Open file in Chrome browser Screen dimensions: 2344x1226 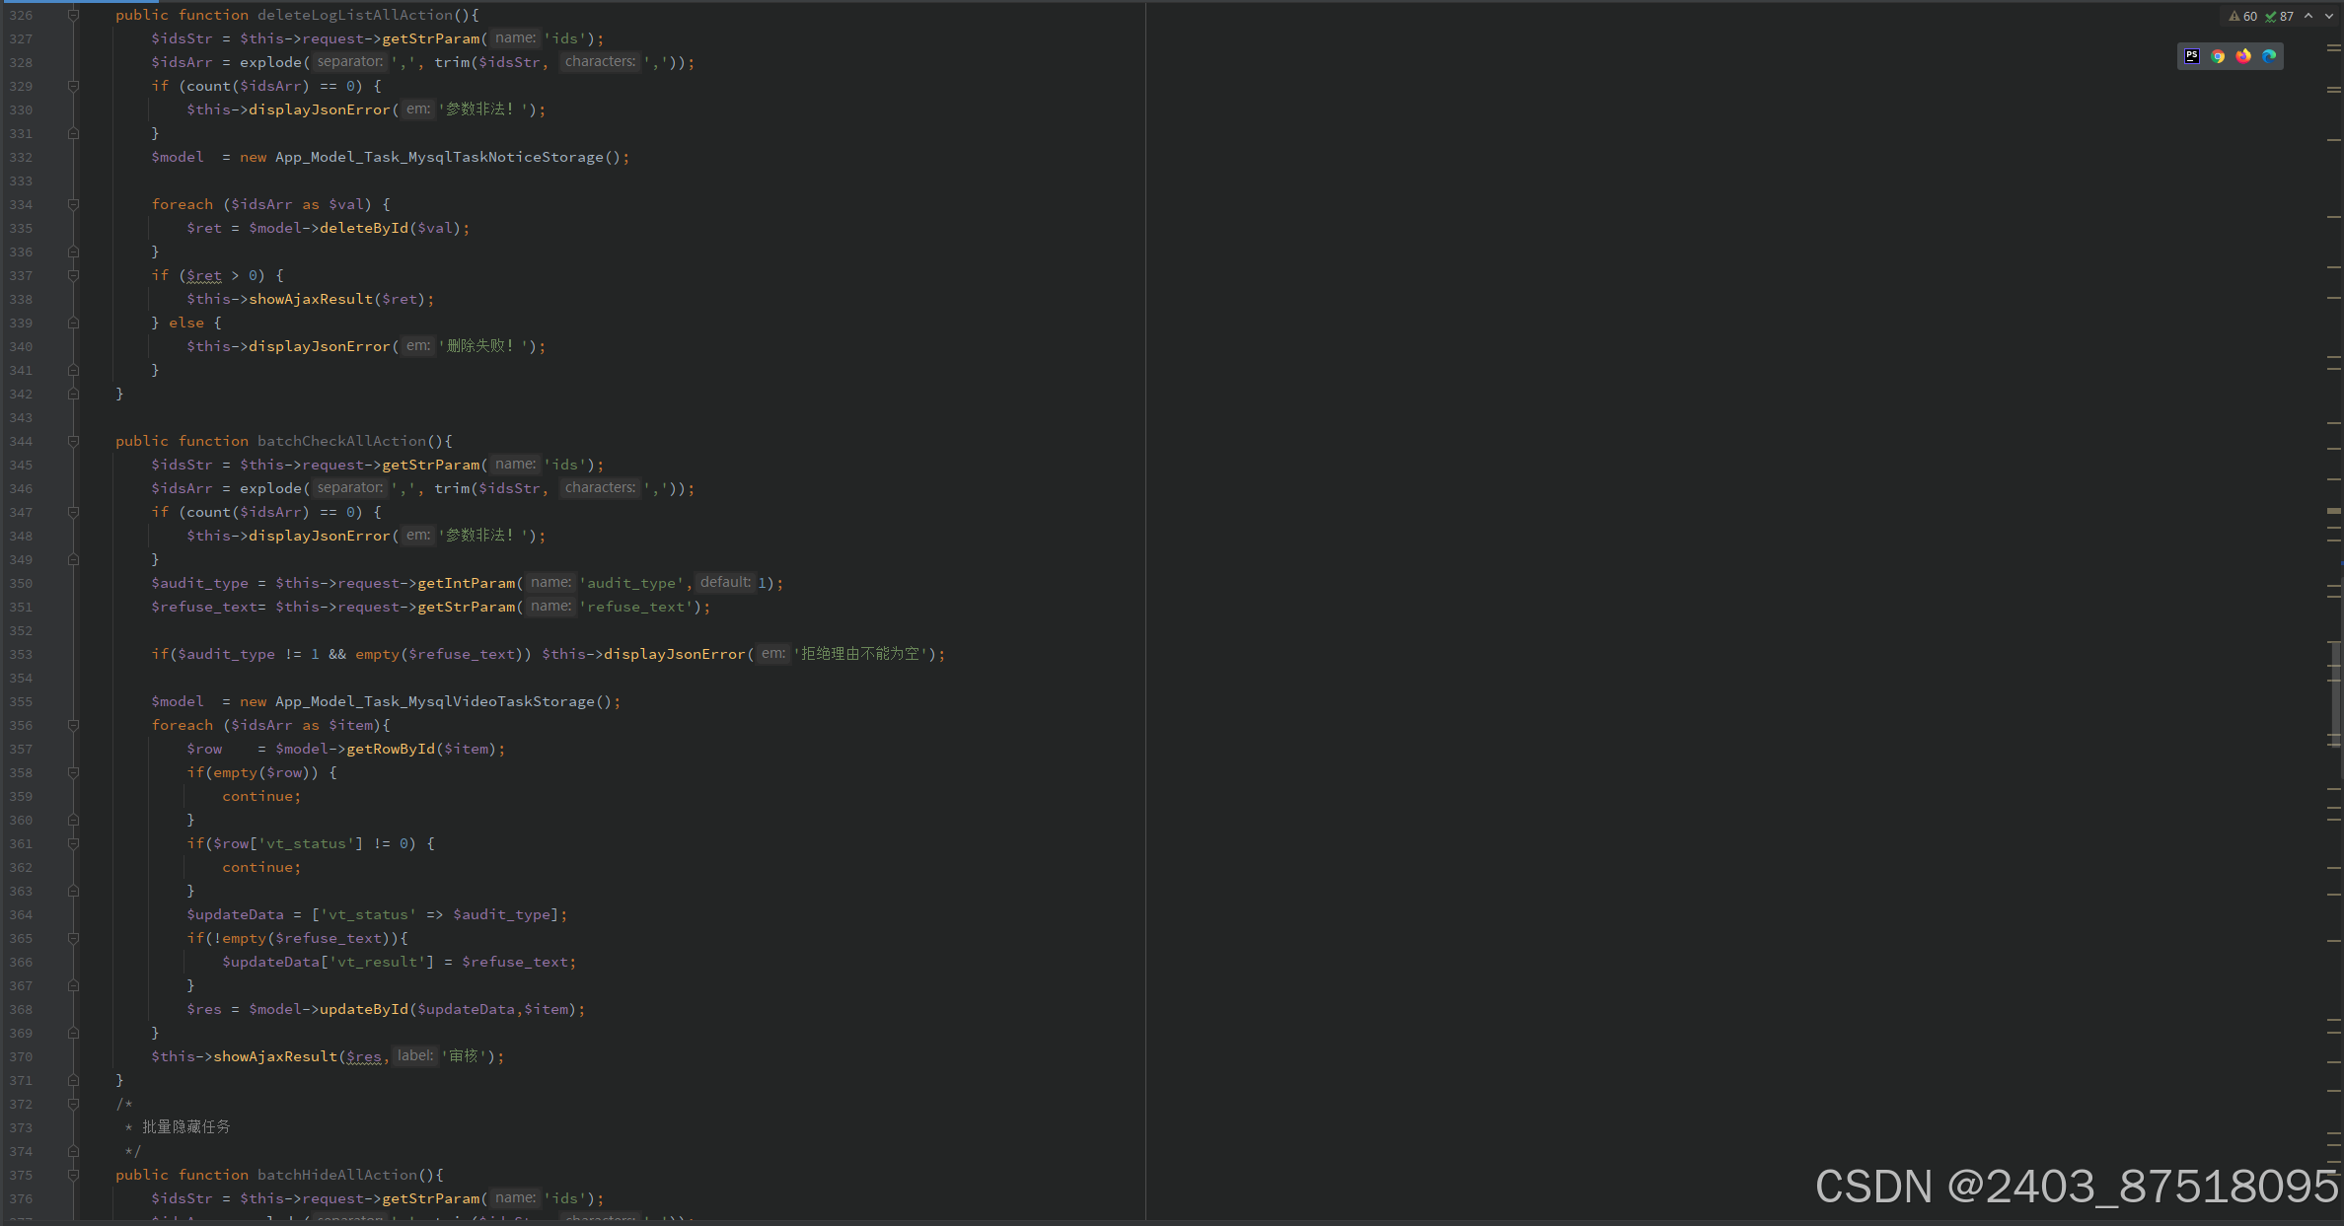point(2218,56)
